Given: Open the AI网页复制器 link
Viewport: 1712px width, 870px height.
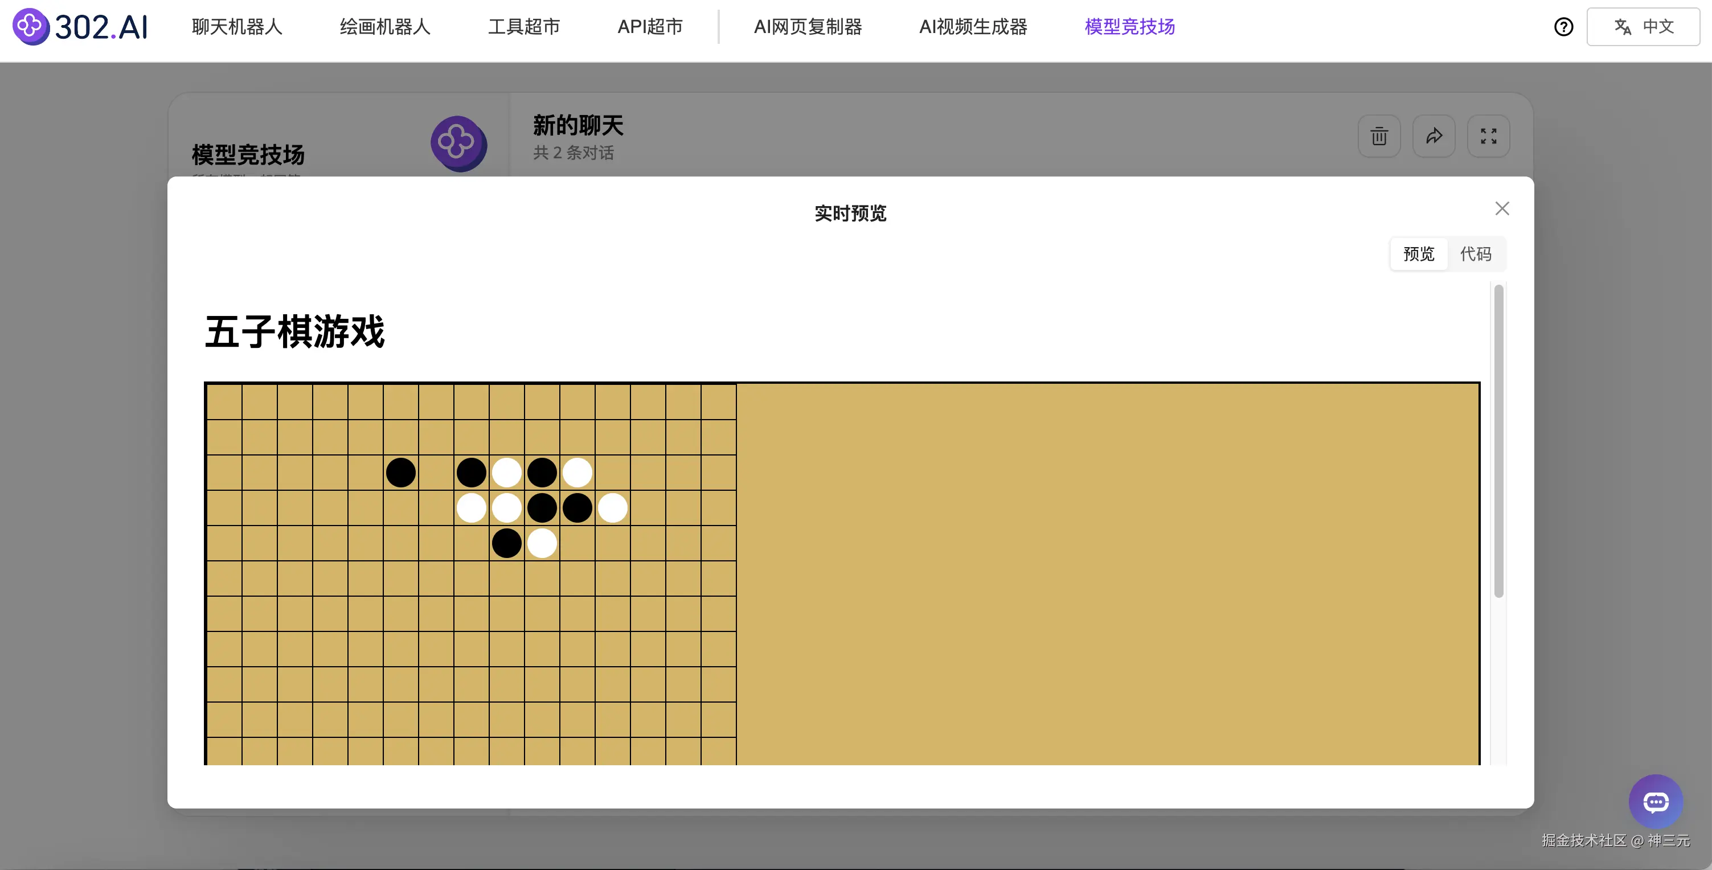Looking at the screenshot, I should coord(808,27).
